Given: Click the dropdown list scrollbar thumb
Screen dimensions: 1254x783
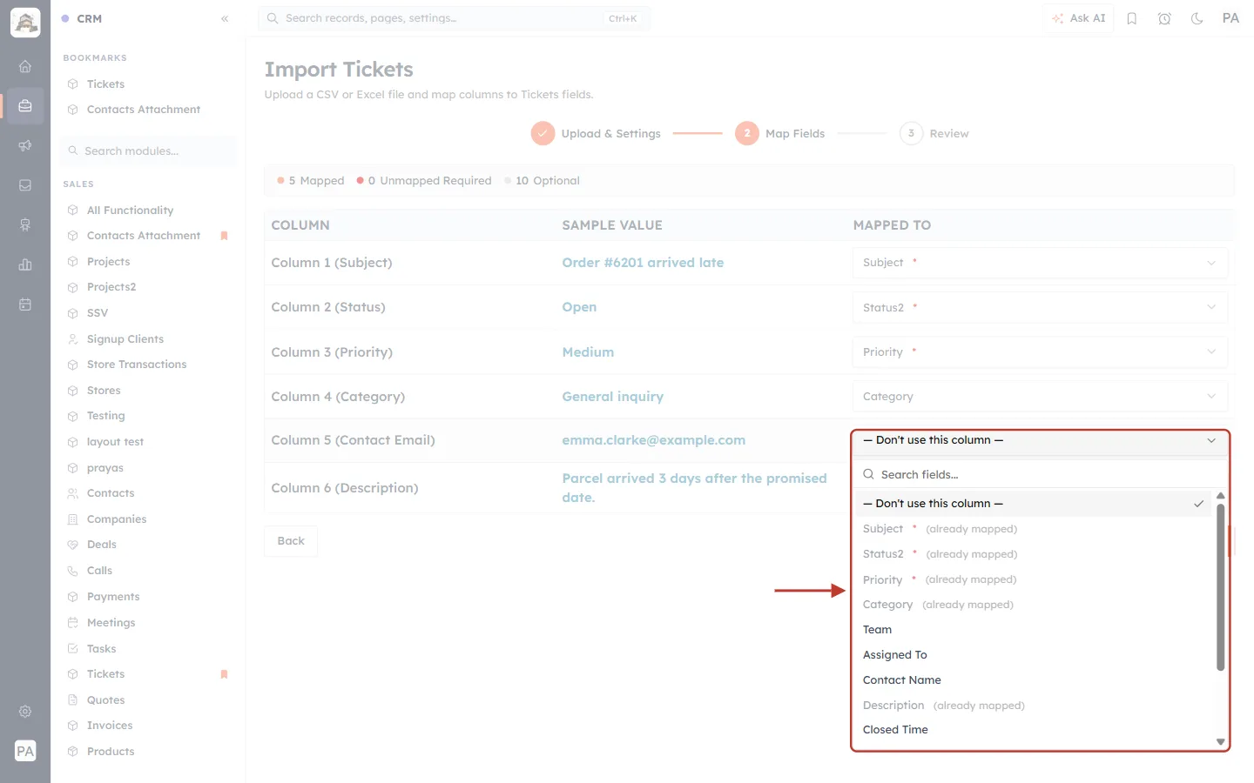Looking at the screenshot, I should point(1220,587).
